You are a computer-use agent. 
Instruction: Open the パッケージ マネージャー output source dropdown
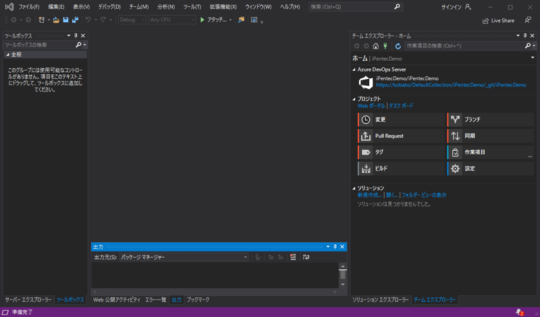tap(184, 257)
